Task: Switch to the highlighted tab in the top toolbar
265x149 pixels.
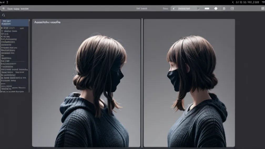Action: point(184,8)
